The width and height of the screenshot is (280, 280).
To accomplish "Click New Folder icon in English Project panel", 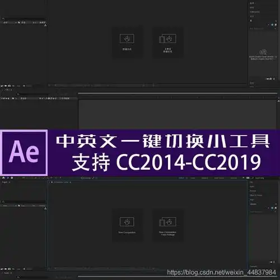I will 6,269.
